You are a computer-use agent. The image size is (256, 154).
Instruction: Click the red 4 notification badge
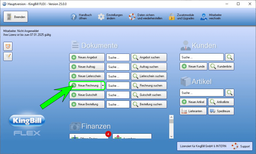point(108,134)
